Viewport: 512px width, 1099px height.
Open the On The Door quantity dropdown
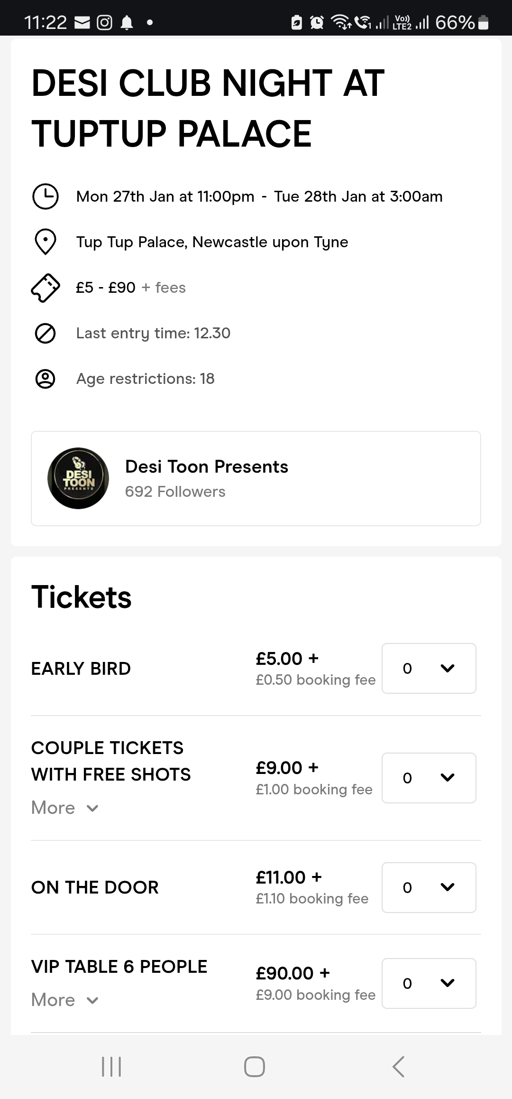429,887
